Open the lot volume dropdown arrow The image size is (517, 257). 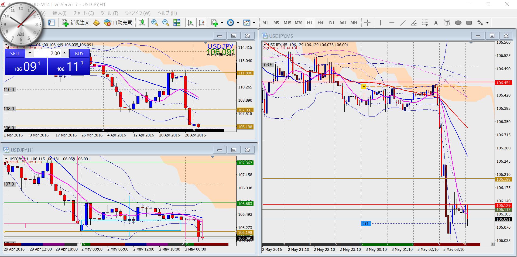[x=30, y=53]
